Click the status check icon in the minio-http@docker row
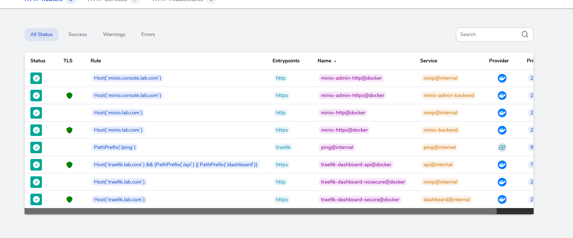 point(36,113)
